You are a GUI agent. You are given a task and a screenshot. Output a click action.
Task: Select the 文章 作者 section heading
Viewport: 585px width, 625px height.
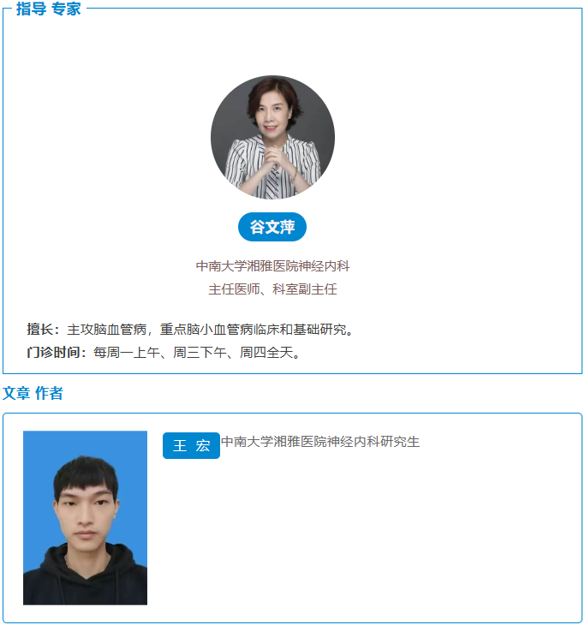pyautogui.click(x=33, y=393)
